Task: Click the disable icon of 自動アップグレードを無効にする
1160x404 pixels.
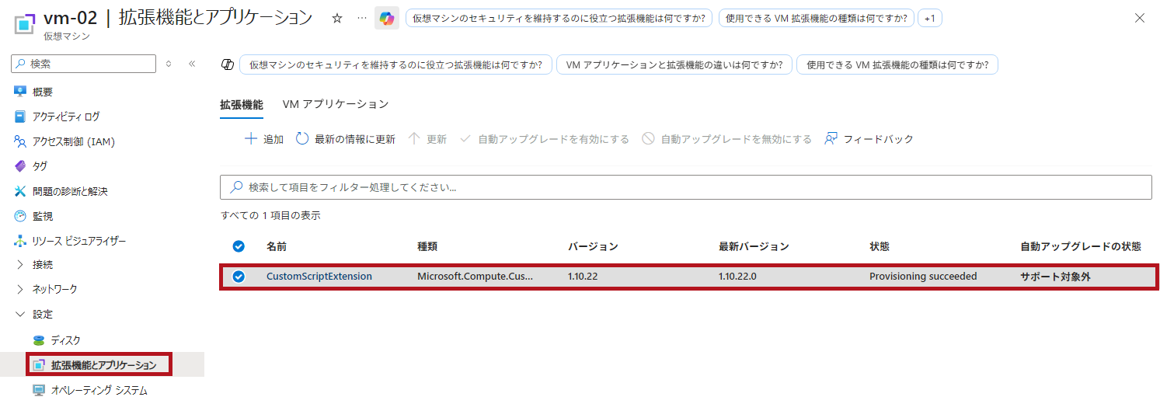Action: 648,139
